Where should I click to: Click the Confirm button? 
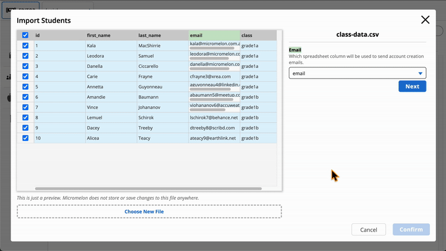(411, 230)
